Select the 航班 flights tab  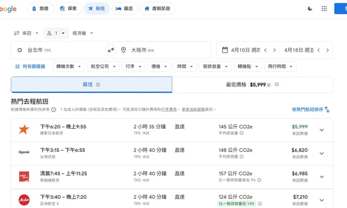[x=97, y=9]
